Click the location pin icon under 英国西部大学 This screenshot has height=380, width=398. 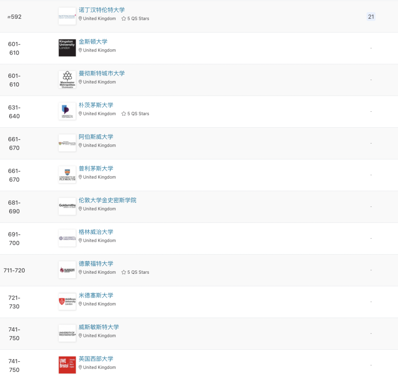[80, 367]
